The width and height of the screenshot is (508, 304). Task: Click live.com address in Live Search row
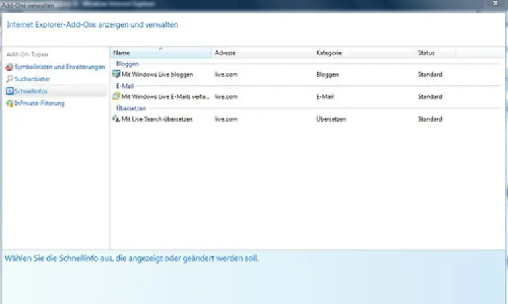point(226,119)
